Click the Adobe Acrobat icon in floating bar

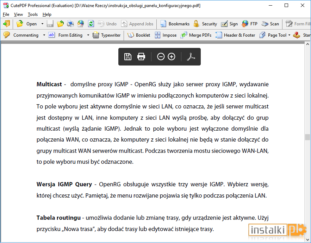click(x=191, y=57)
